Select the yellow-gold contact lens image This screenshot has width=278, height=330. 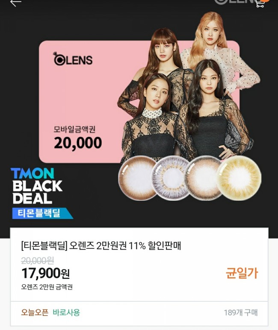coord(239,178)
